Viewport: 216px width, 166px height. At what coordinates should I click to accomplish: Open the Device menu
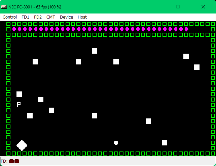click(x=66, y=17)
